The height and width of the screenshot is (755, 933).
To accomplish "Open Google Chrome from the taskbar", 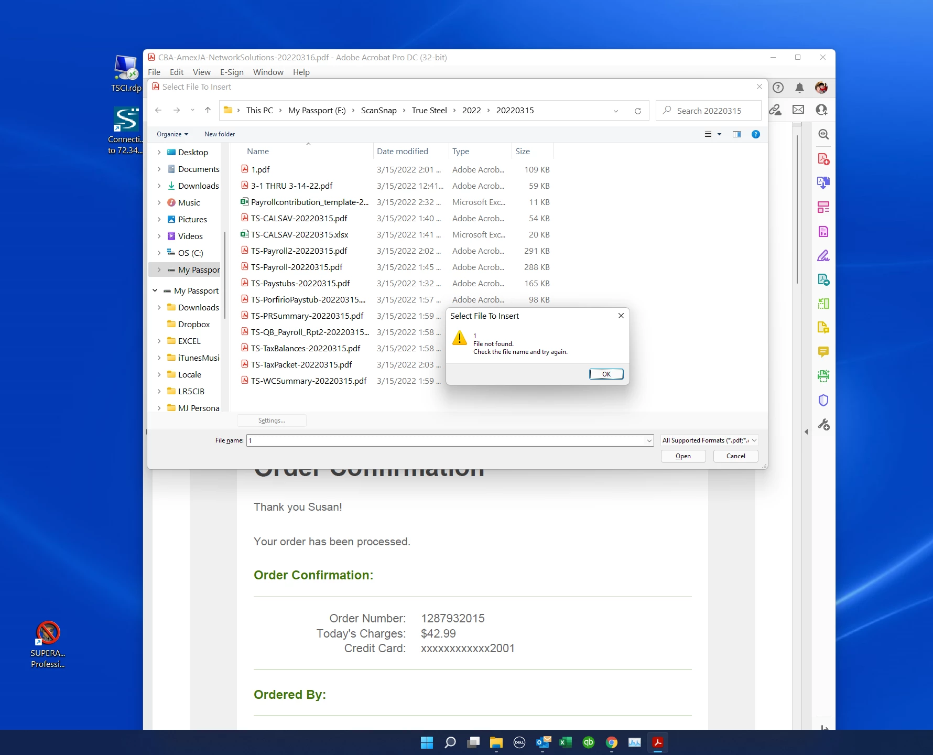I will pos(612,742).
